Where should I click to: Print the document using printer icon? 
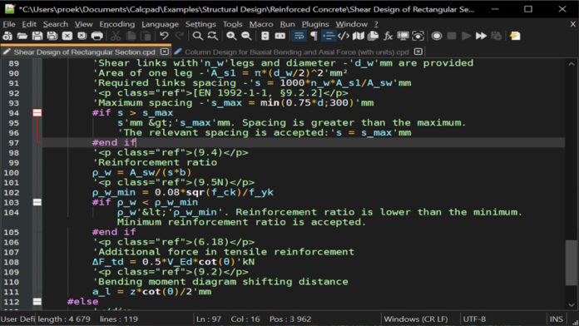coord(96,36)
